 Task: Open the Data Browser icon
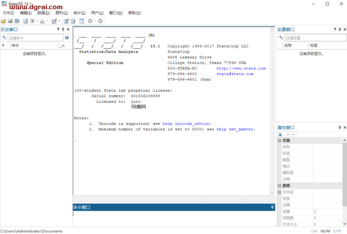[x=73, y=21]
